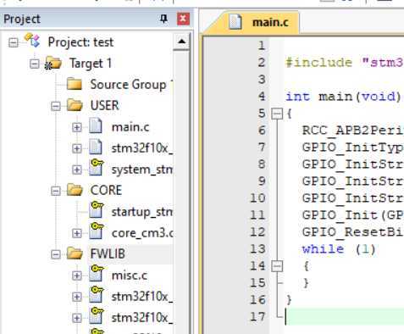Click the GPIO_InitTyp text on line 7
Screen dimensions: 404x334
tap(353, 148)
